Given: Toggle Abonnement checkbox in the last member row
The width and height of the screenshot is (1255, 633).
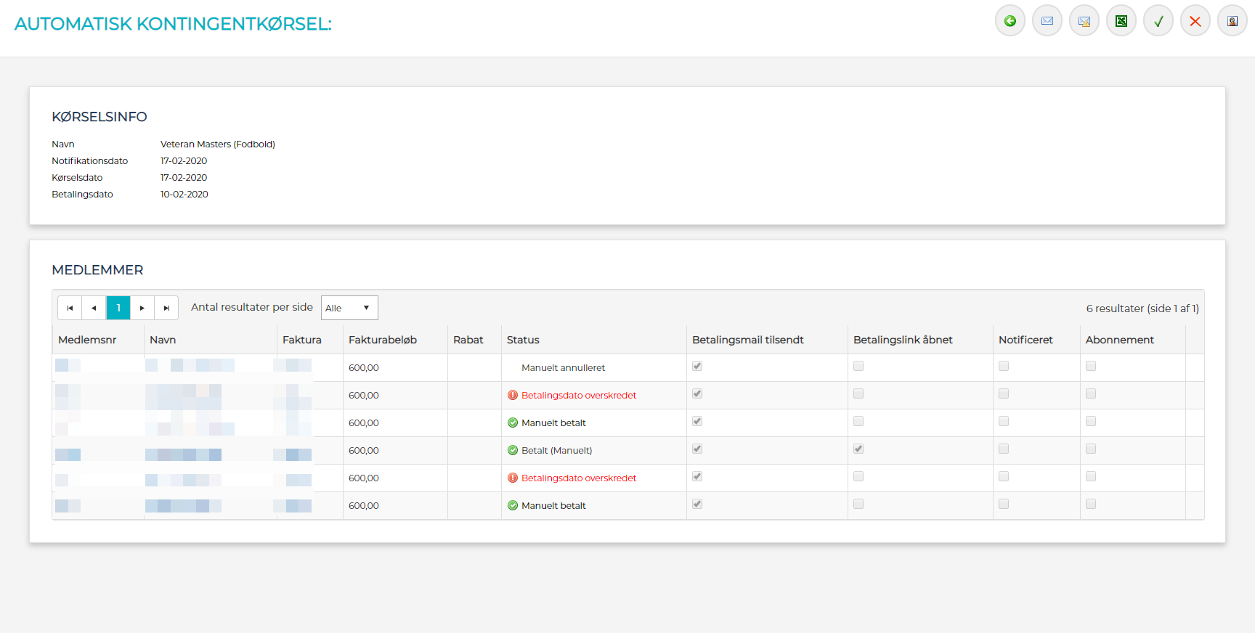Looking at the screenshot, I should (x=1091, y=505).
